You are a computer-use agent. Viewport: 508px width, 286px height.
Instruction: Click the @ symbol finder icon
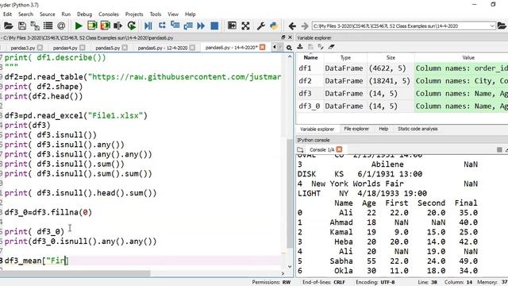tap(61, 25)
